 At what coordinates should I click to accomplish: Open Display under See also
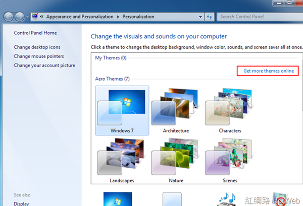tap(21, 203)
